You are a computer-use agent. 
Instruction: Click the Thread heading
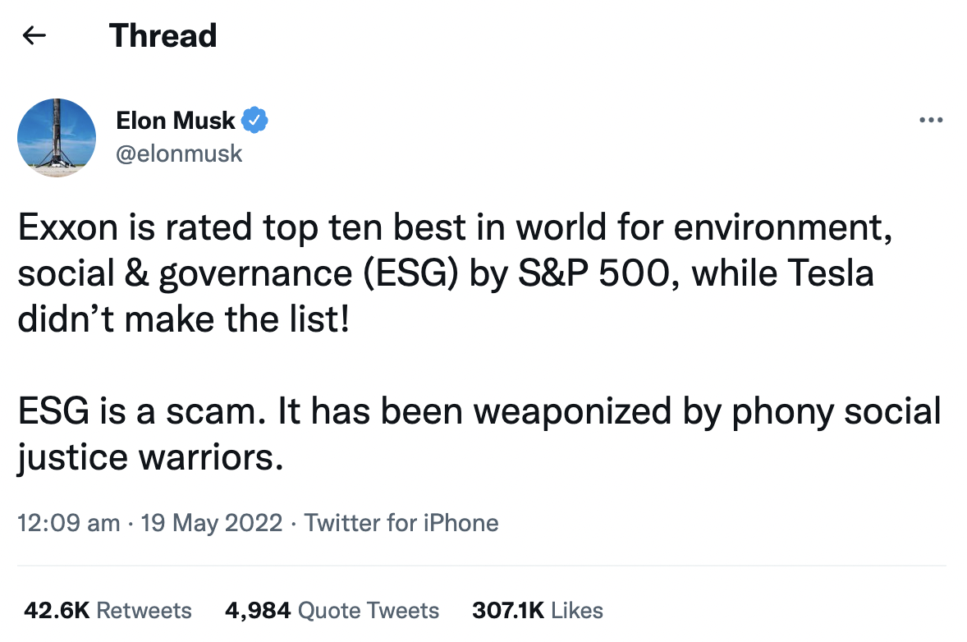[163, 35]
